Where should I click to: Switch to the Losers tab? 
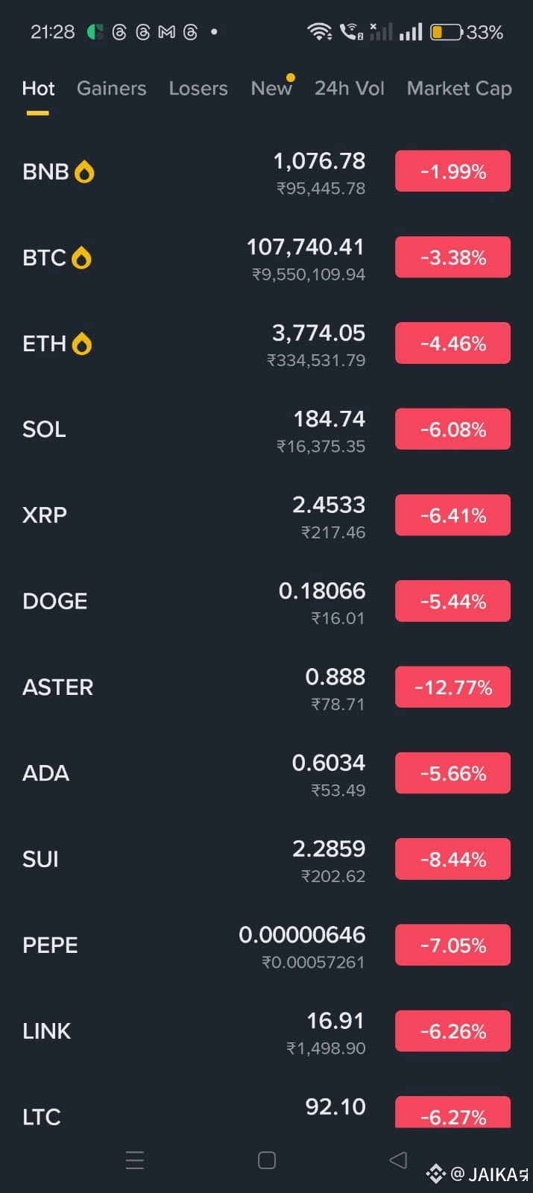coord(198,89)
